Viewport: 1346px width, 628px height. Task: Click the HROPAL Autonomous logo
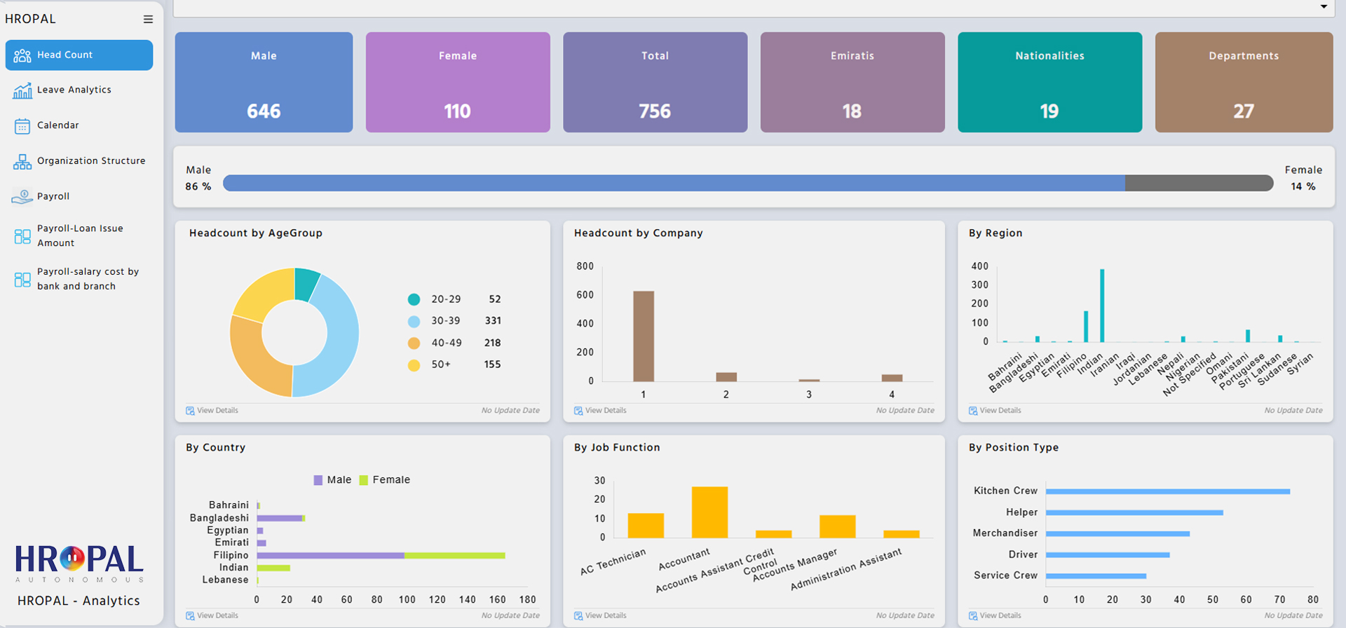click(79, 564)
